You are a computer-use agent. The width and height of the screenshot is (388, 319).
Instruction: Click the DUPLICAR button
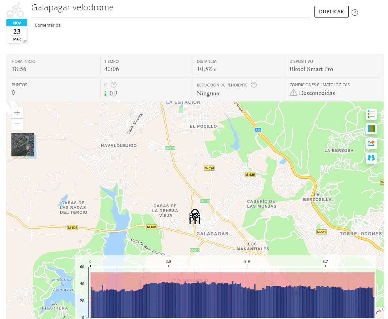coord(331,12)
